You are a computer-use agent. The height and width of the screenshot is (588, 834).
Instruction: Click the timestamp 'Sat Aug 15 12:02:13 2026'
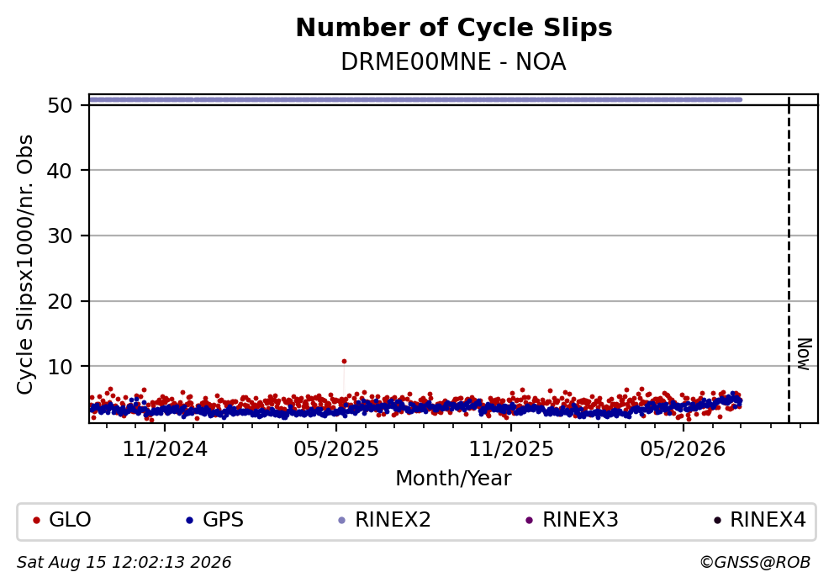click(x=124, y=563)
